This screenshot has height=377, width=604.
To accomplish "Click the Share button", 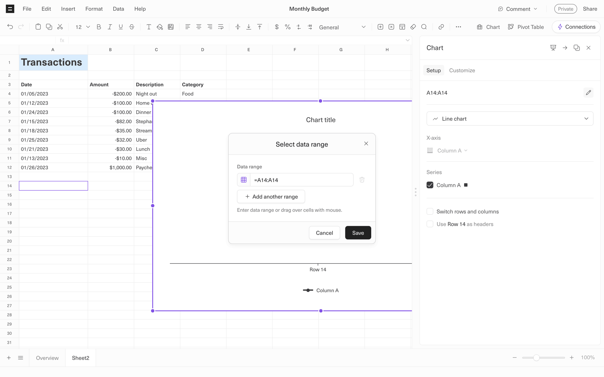I will (x=590, y=9).
